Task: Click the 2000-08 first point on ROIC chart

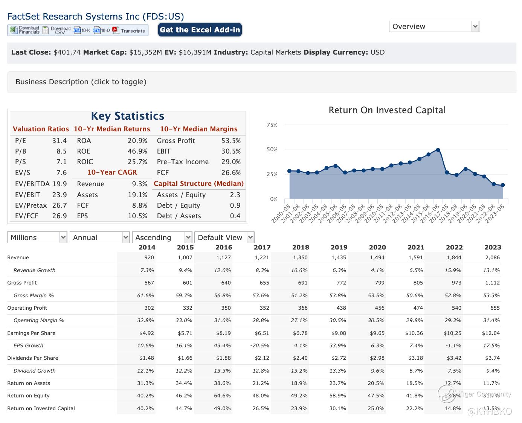Action: [x=289, y=171]
